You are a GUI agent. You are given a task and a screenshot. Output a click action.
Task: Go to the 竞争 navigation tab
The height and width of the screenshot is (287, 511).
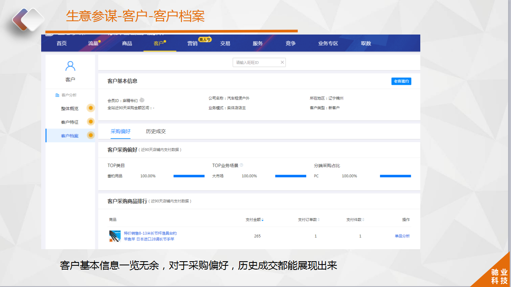pyautogui.click(x=290, y=43)
